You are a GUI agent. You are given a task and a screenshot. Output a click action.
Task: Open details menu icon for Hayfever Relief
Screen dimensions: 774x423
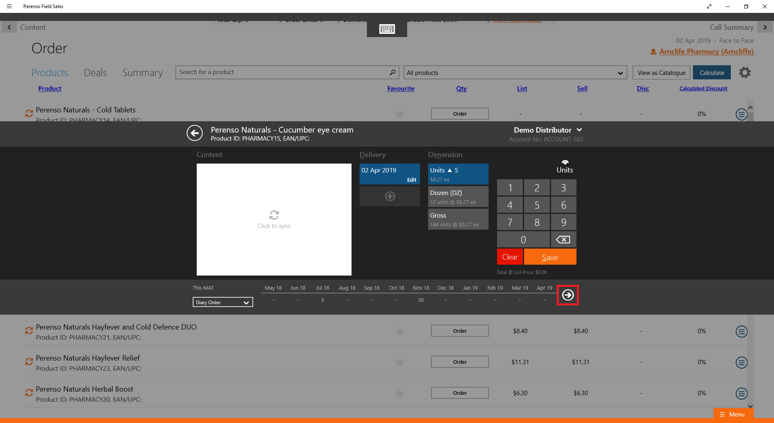click(x=741, y=363)
